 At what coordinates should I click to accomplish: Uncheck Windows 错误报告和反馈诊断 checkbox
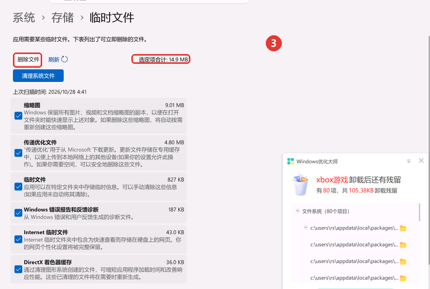18,213
